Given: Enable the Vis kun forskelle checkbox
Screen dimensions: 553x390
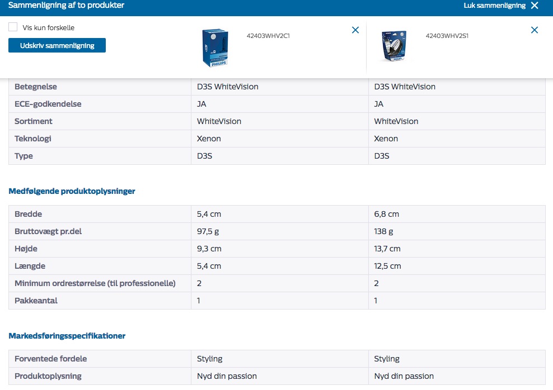Looking at the screenshot, I should click(13, 27).
